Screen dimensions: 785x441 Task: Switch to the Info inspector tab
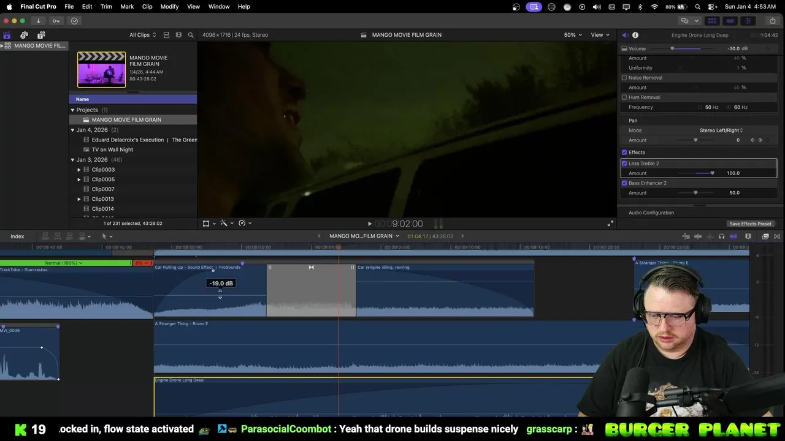pos(635,35)
